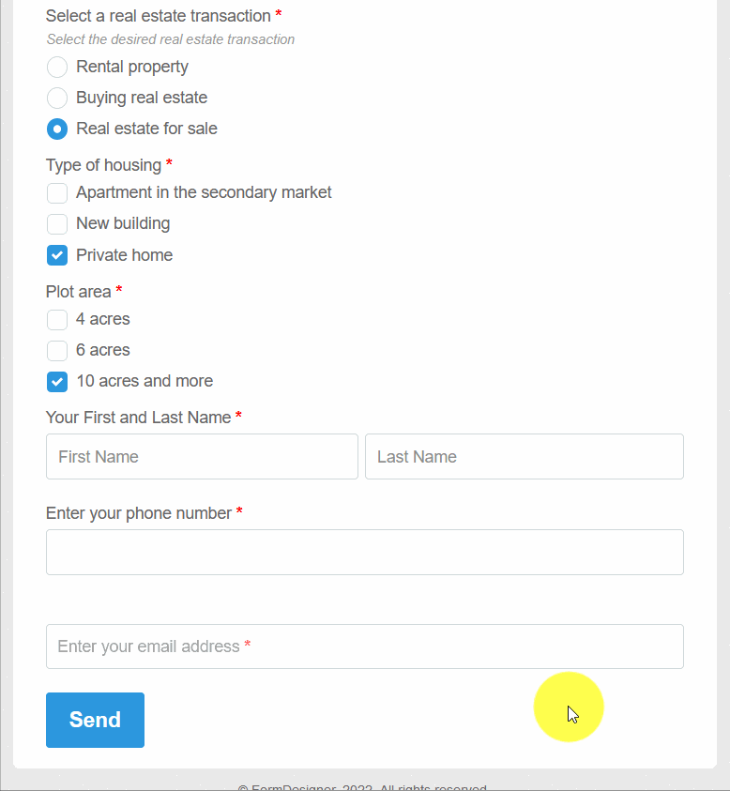This screenshot has height=791, width=730.
Task: Choose the Buying real estate option
Action: click(x=57, y=98)
